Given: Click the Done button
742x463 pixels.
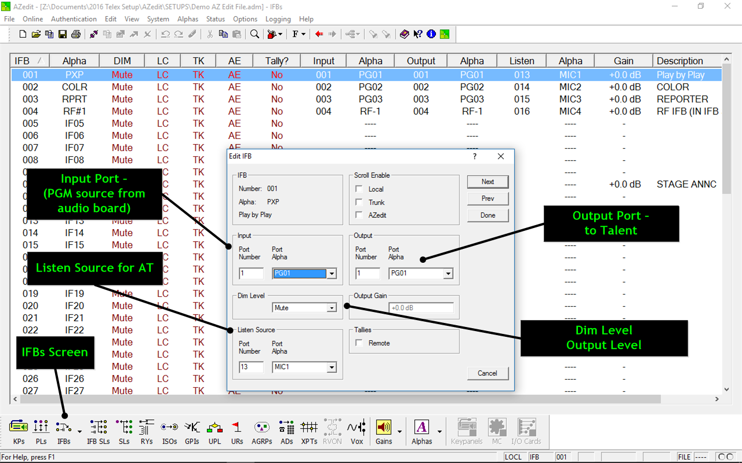Looking at the screenshot, I should (x=488, y=215).
